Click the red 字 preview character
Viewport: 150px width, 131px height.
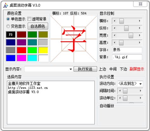pyautogui.click(x=73, y=39)
